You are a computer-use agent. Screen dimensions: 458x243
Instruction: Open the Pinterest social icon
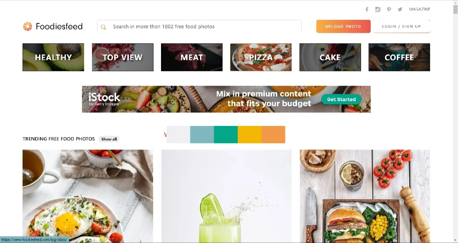click(x=389, y=9)
